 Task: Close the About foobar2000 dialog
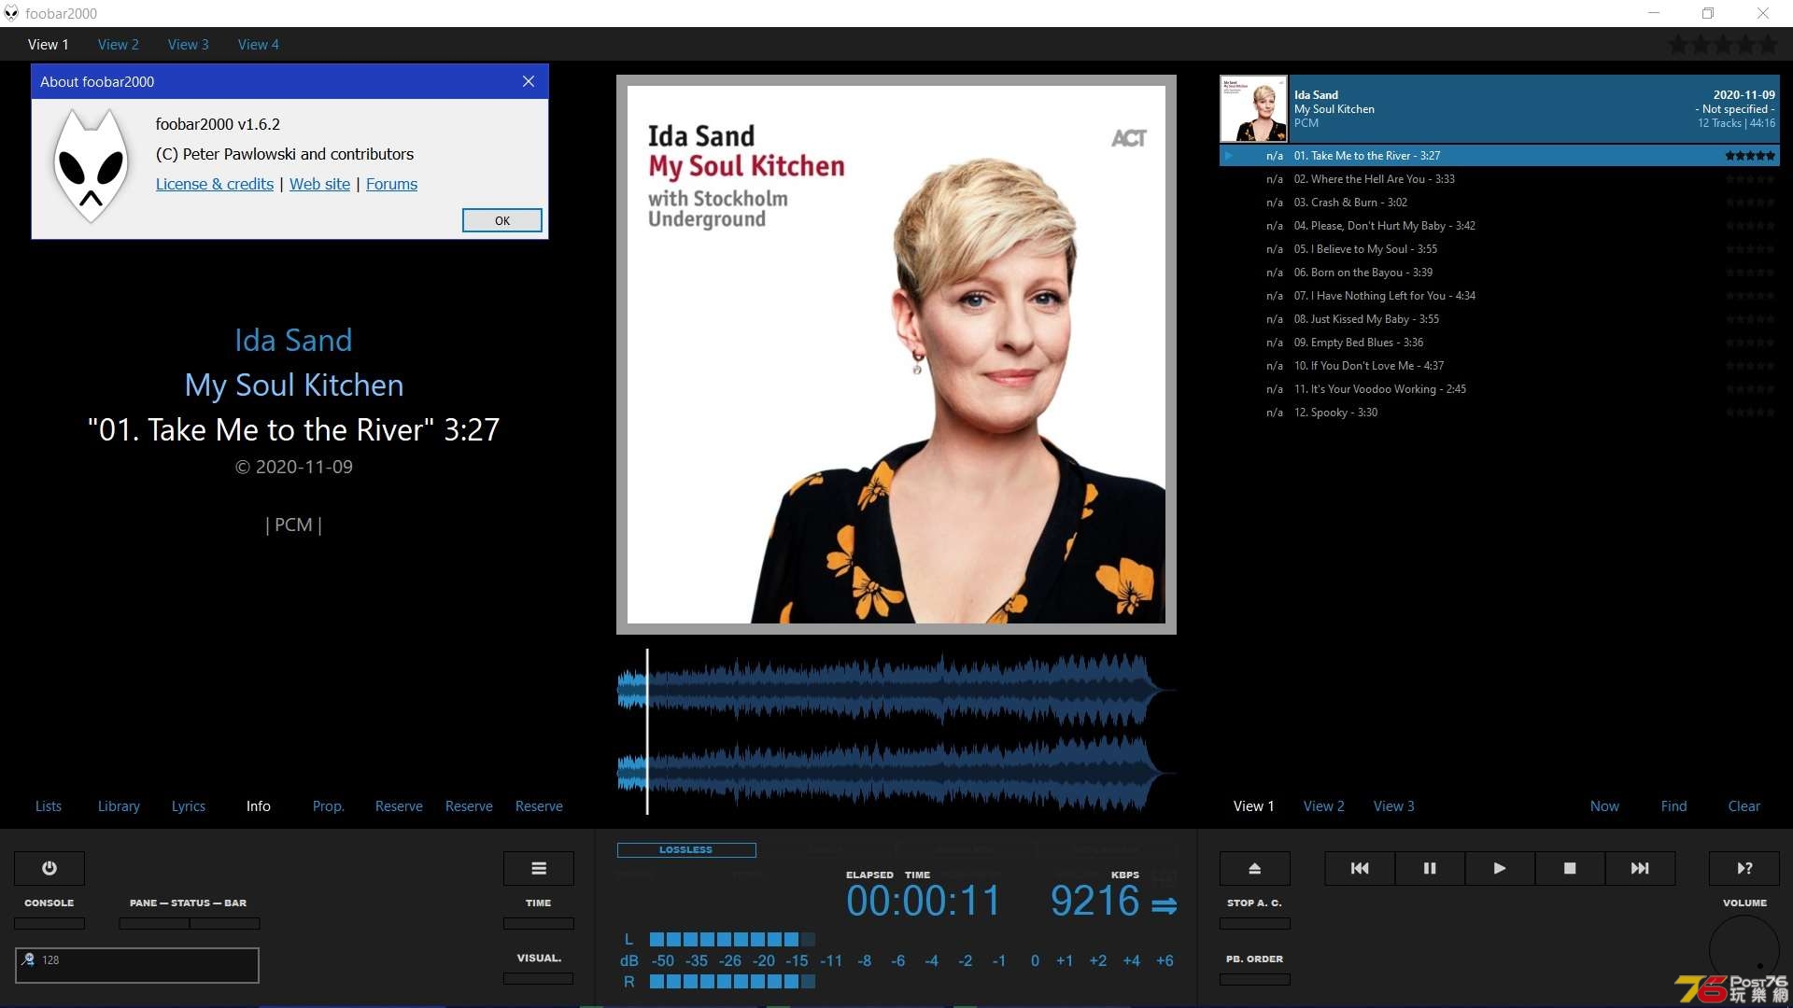[x=529, y=81]
